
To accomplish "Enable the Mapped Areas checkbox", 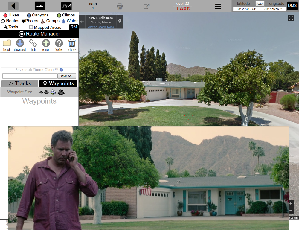I will click(31, 27).
